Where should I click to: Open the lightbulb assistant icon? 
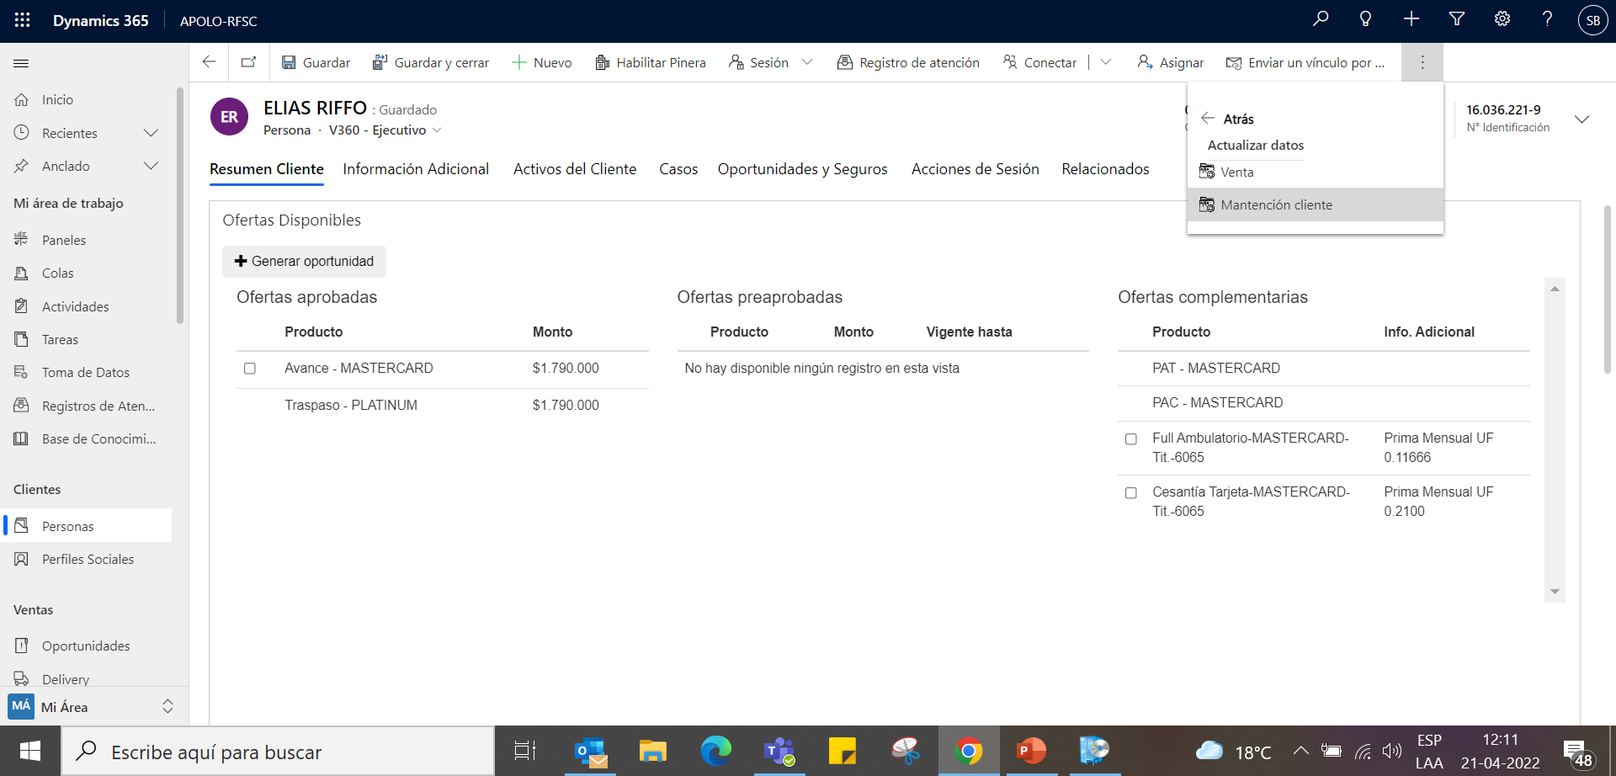1366,19
